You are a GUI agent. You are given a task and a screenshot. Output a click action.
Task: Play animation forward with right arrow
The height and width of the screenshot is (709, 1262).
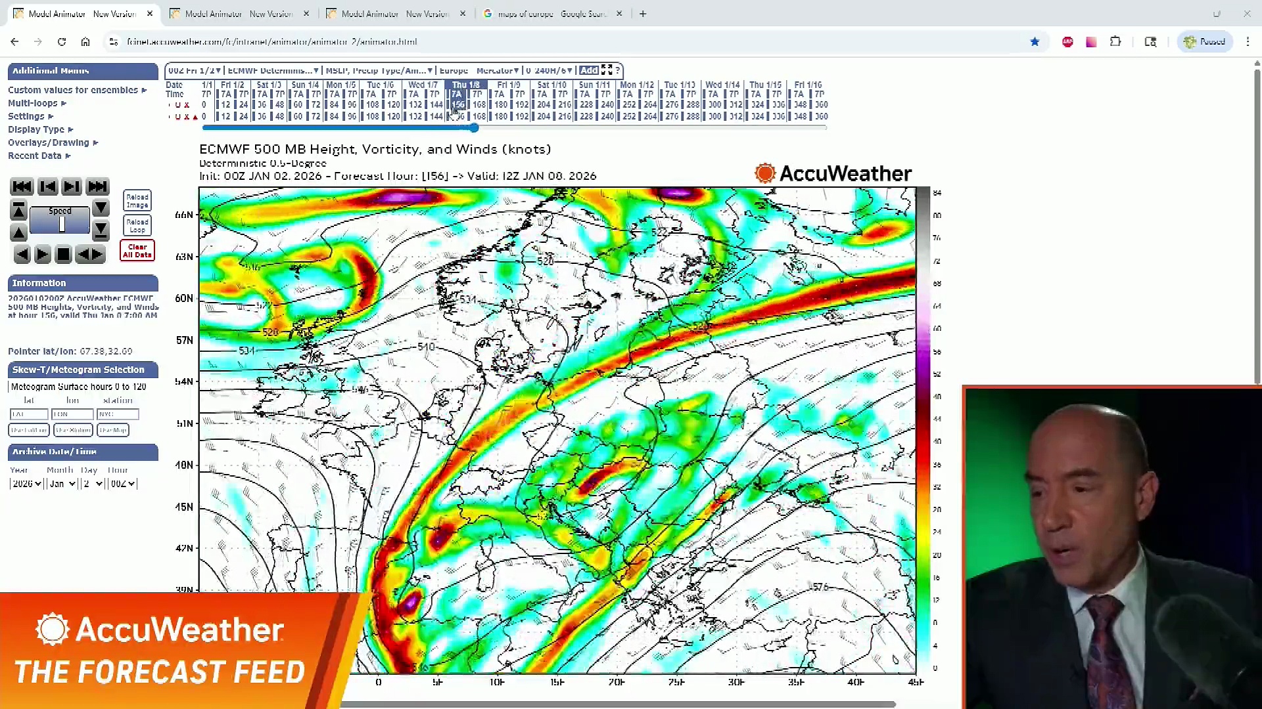(x=42, y=255)
